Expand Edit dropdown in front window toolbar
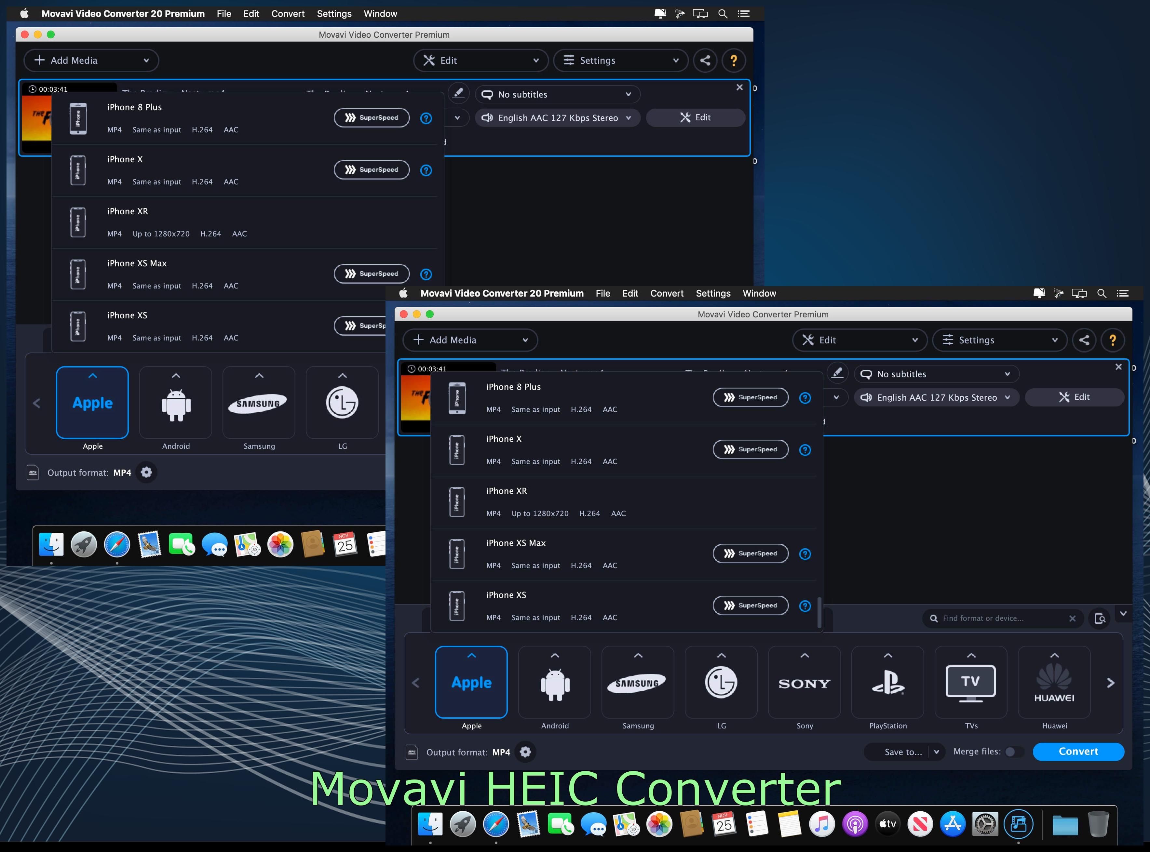Screen dimensions: 1150x852 click(x=915, y=340)
